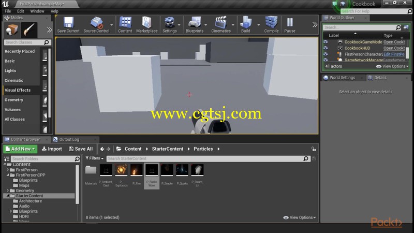Select the P_Fire particle thumbnail

pyautogui.click(x=137, y=170)
